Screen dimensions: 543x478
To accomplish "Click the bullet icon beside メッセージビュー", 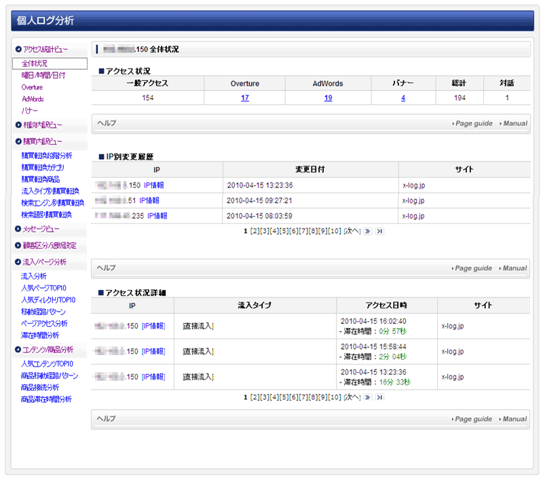I will pyautogui.click(x=18, y=229).
